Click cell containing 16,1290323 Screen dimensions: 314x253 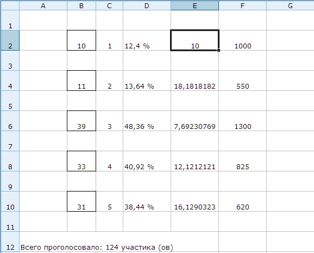tap(194, 201)
